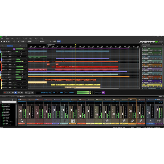Toggle the loop mode icon in transport

(x=26, y=93)
